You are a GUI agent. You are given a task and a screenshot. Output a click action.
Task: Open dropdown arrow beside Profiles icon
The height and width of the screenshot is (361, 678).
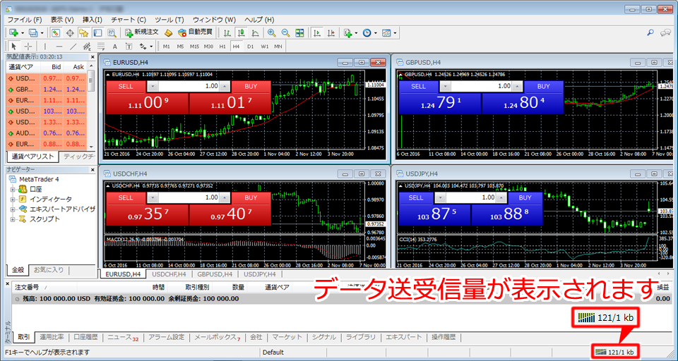[42, 33]
